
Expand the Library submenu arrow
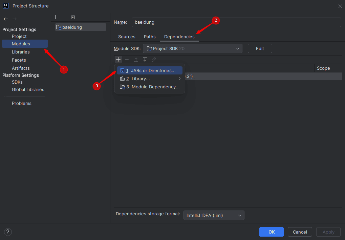coord(179,79)
